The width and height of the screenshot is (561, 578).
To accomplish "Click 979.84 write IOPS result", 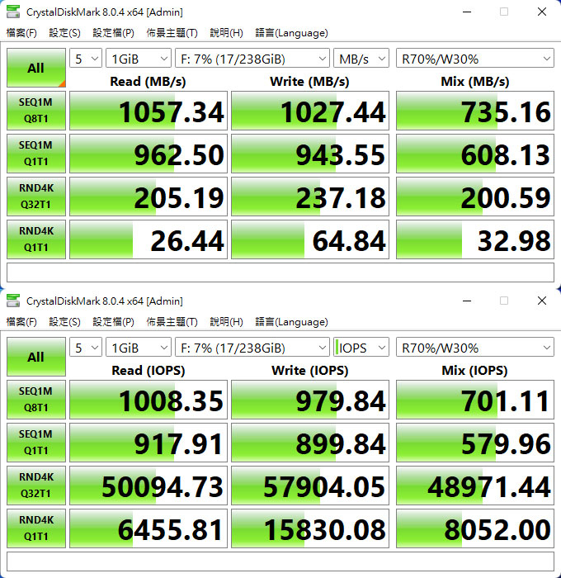I will point(310,400).
